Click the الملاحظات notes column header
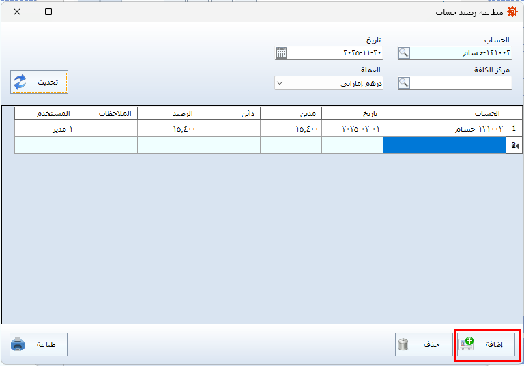The width and height of the screenshot is (524, 366). pos(106,113)
